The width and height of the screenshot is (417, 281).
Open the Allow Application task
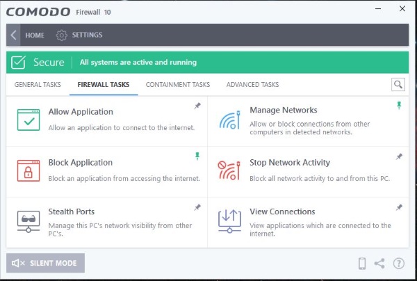(81, 112)
